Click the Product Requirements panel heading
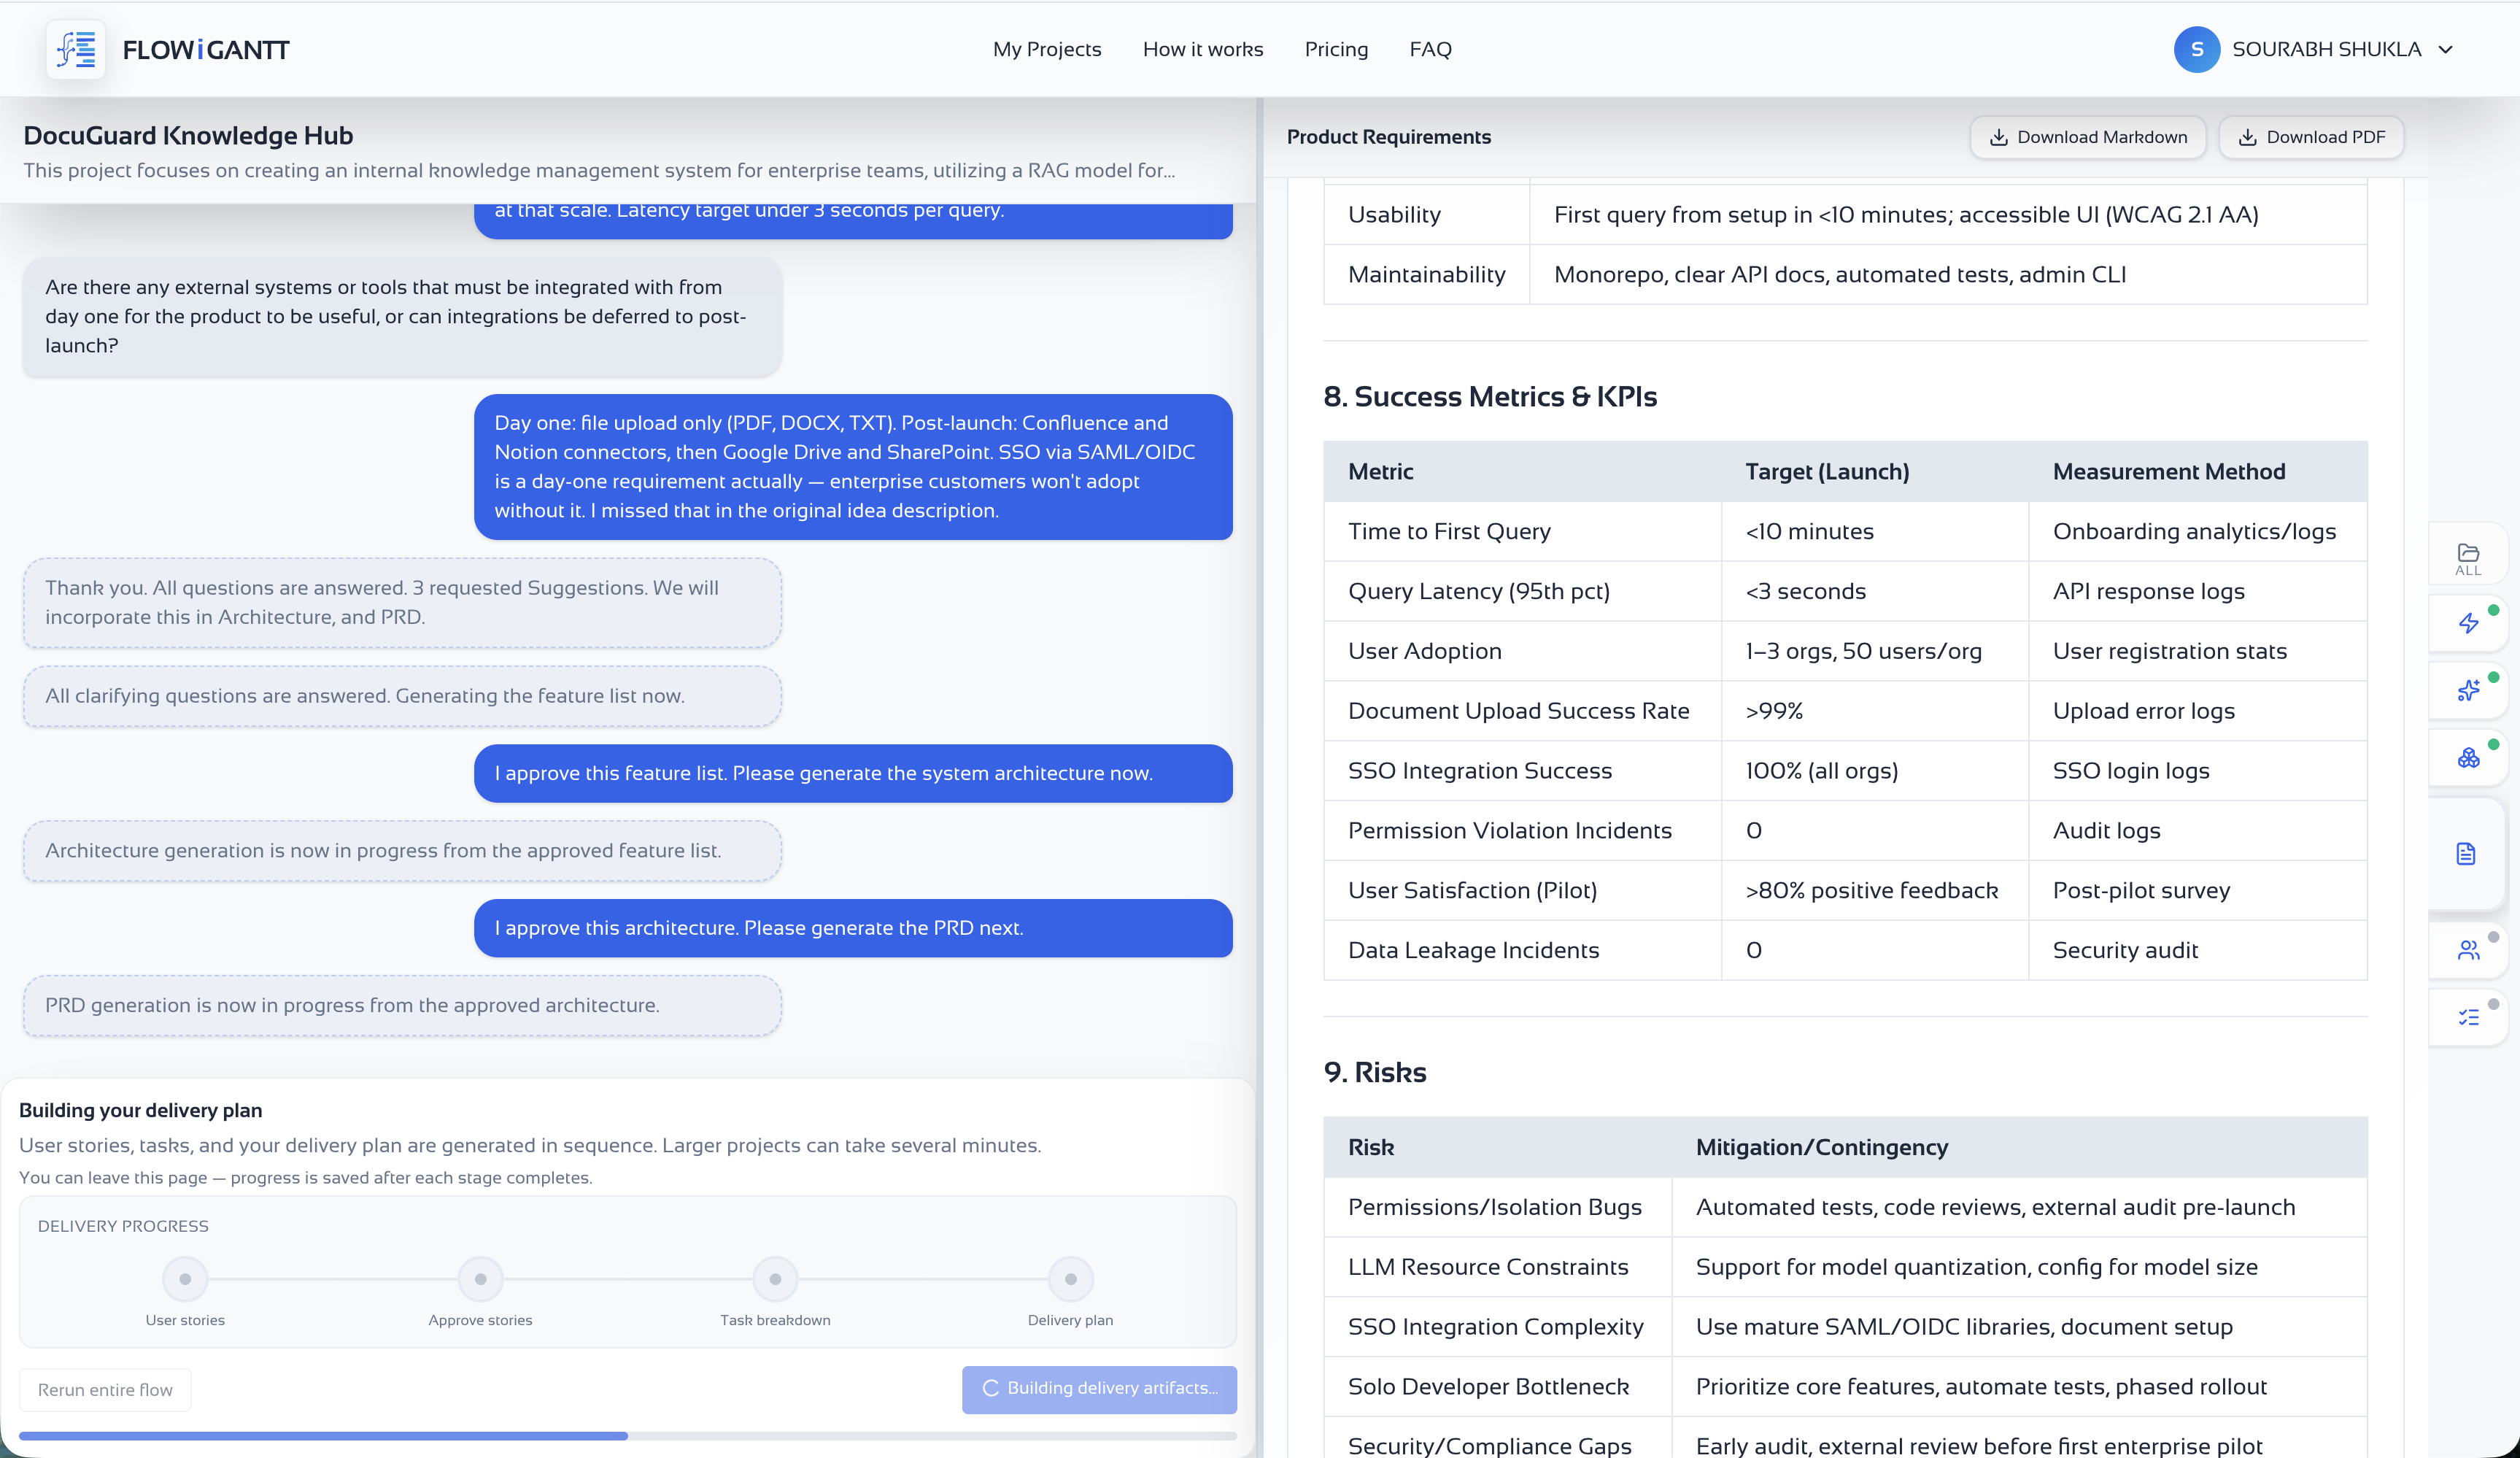 1388,137
